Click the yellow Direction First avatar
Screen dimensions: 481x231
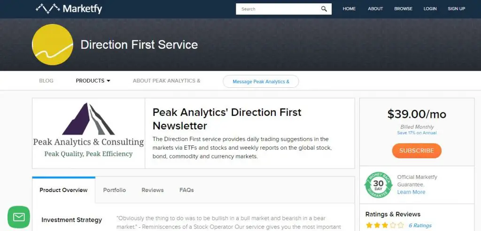[53, 45]
